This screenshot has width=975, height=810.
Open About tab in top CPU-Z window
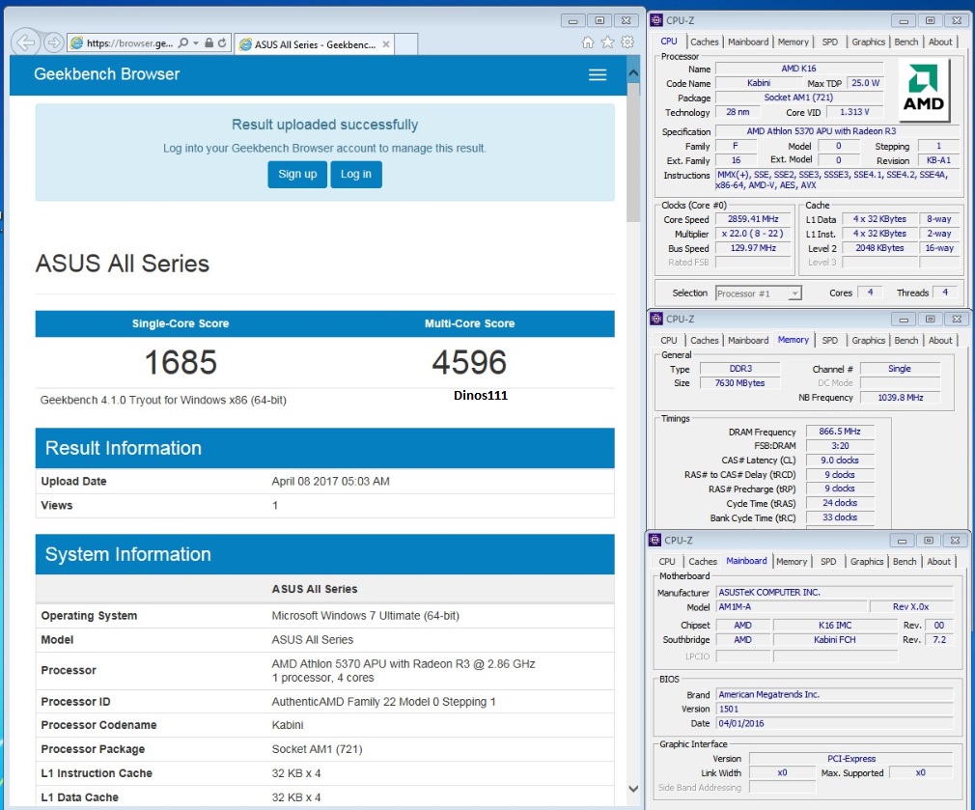click(940, 42)
